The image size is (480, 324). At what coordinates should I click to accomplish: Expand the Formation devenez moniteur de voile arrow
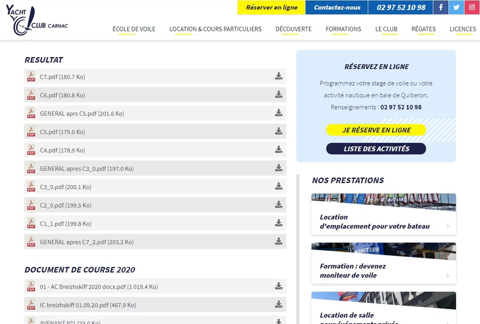pyautogui.click(x=447, y=276)
